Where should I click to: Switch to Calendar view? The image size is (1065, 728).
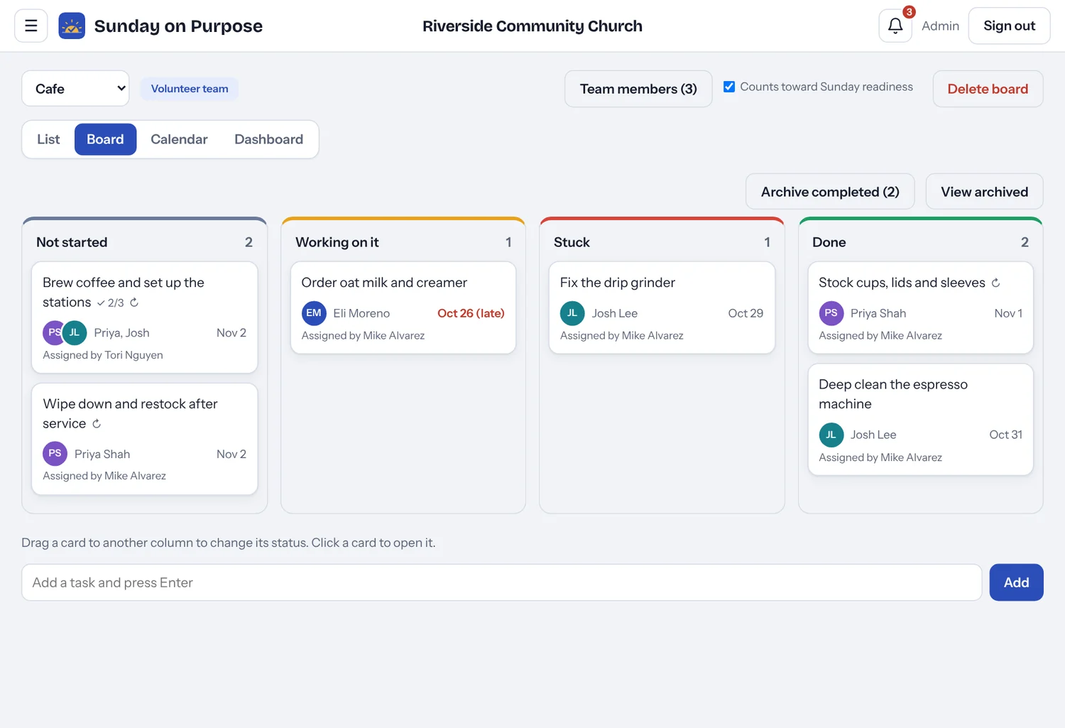coord(179,139)
